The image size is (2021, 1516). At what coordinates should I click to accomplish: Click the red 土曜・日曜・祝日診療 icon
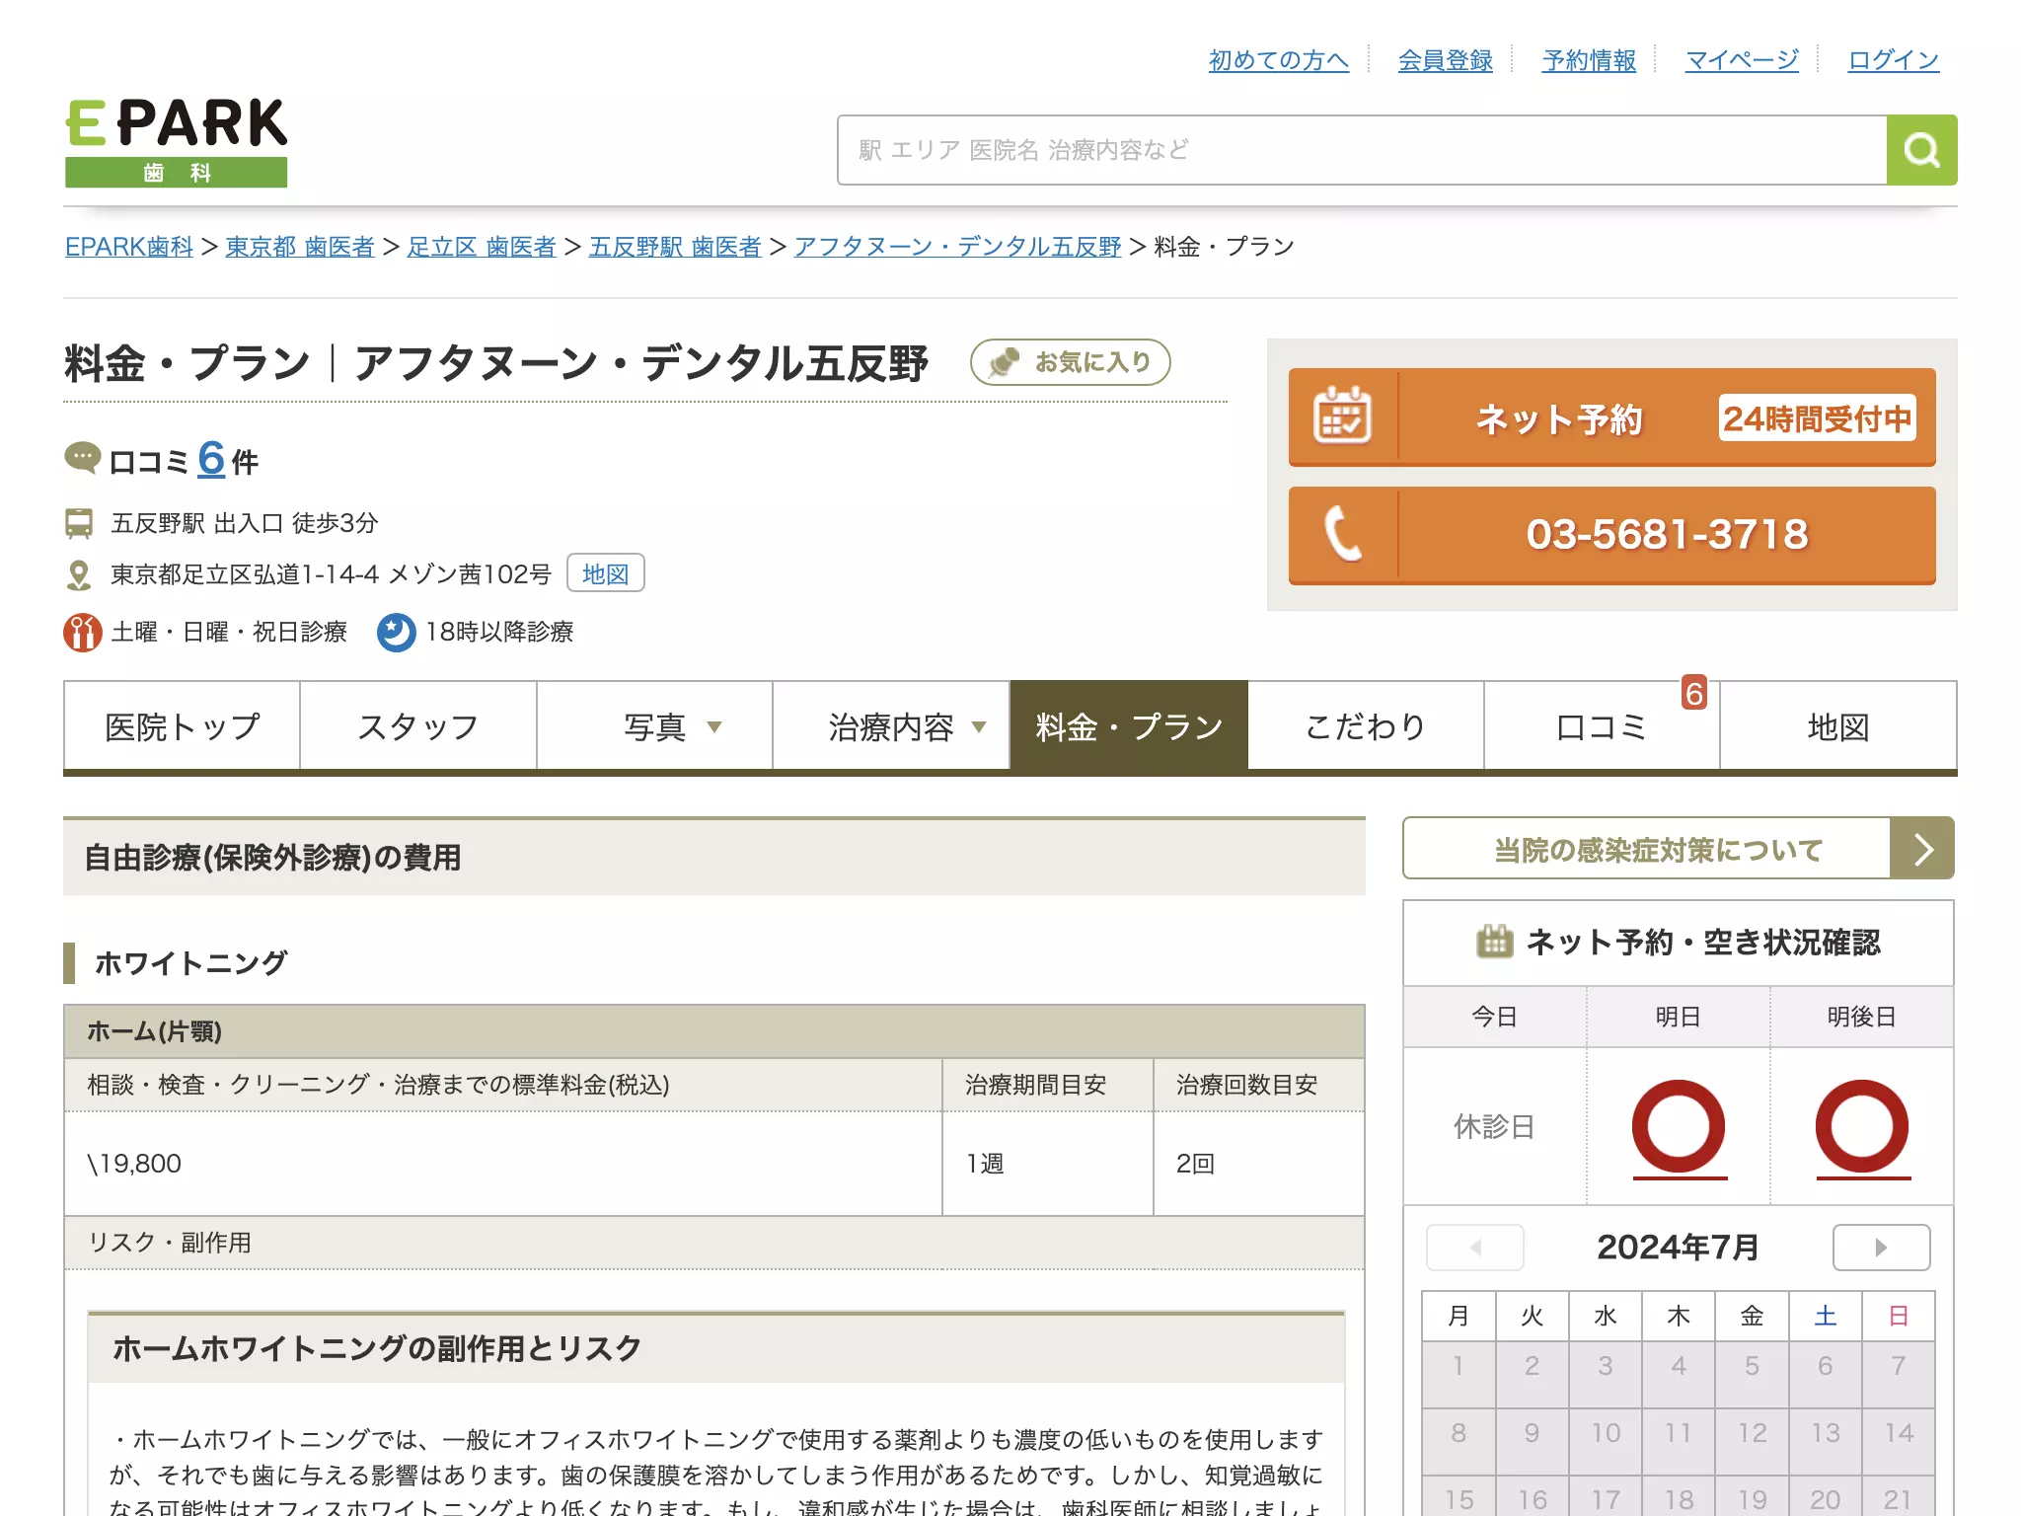coord(83,633)
